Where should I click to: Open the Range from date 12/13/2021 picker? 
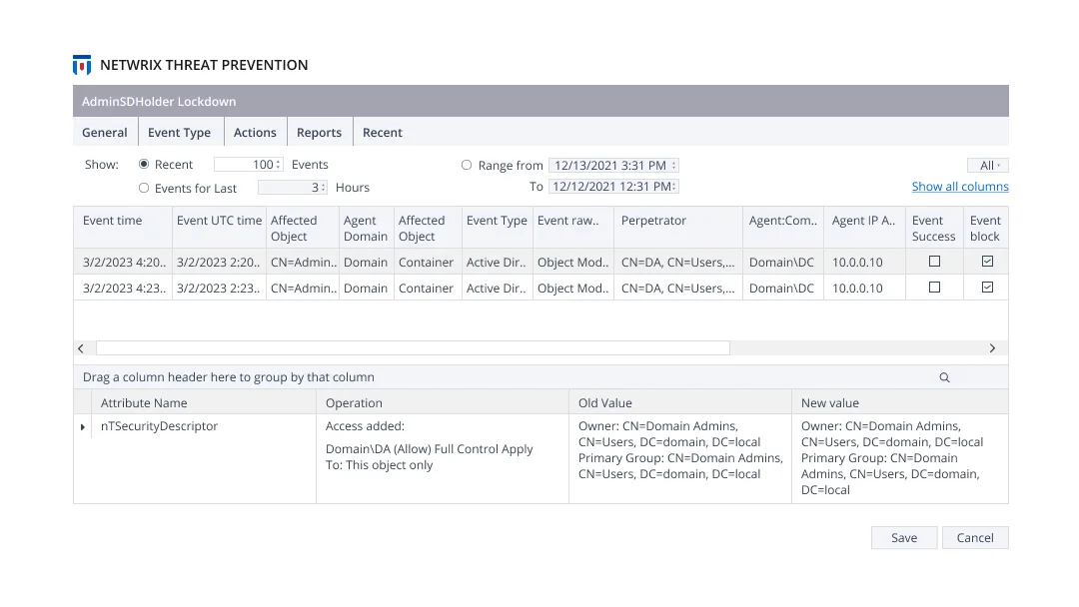[x=613, y=165]
